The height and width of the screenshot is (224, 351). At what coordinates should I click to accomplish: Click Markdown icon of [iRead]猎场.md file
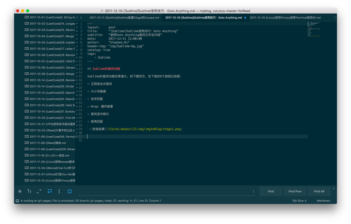[26, 143]
